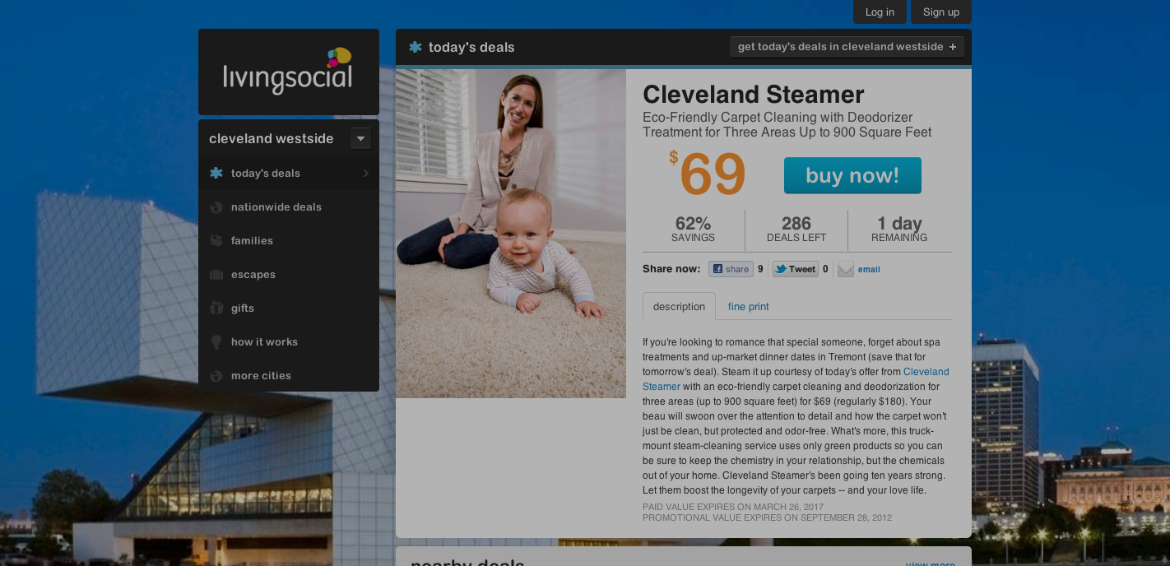Click the how it works lightbulb icon

click(216, 342)
